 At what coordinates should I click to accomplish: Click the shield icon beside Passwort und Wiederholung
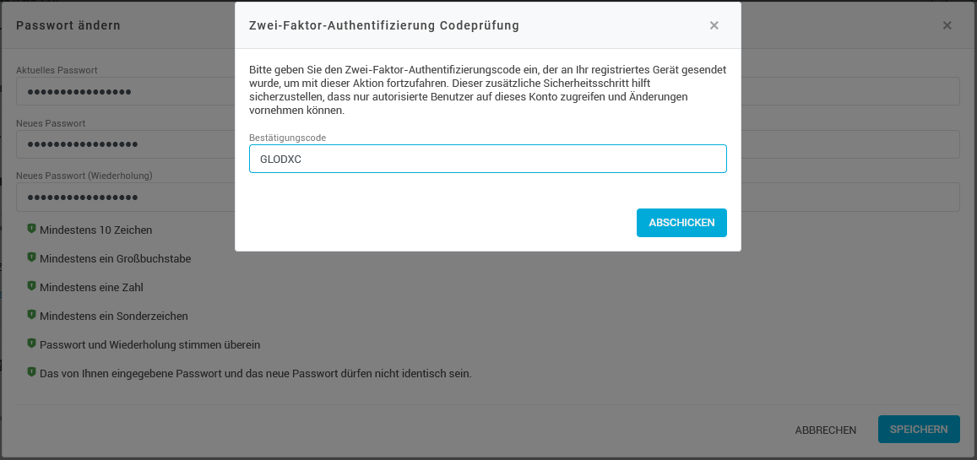point(31,344)
